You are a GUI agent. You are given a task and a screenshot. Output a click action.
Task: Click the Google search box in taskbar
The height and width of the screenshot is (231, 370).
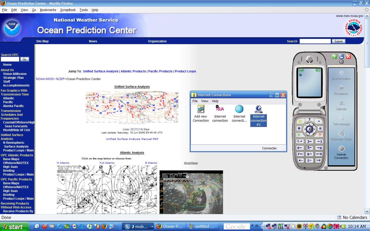[236, 226]
